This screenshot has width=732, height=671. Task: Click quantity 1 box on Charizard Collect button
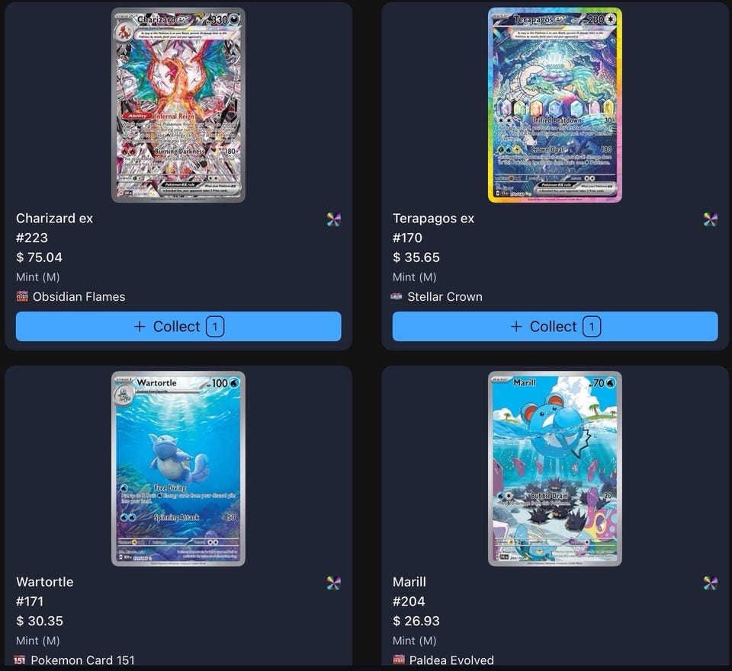point(215,327)
